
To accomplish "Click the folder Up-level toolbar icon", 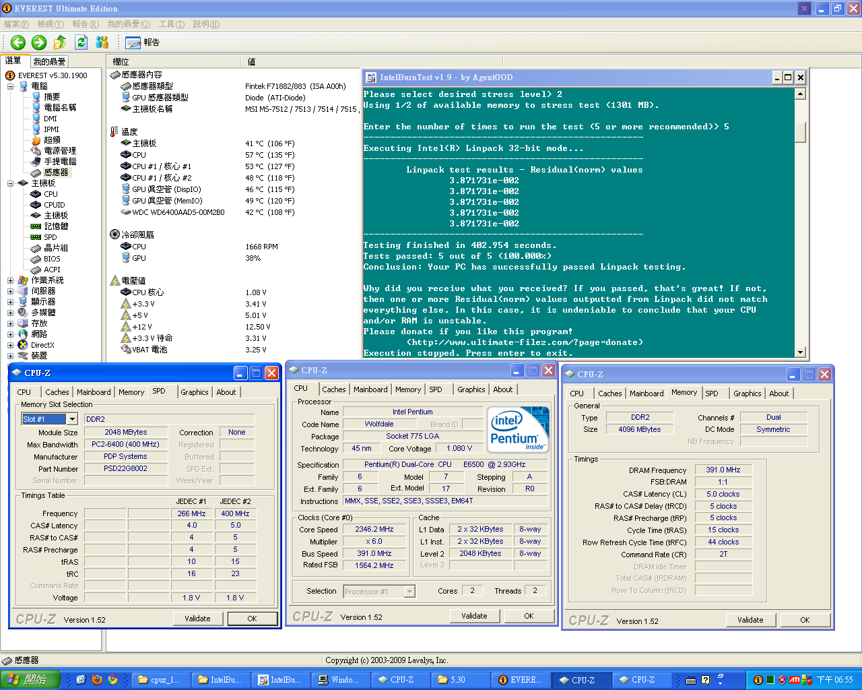I will [x=60, y=42].
